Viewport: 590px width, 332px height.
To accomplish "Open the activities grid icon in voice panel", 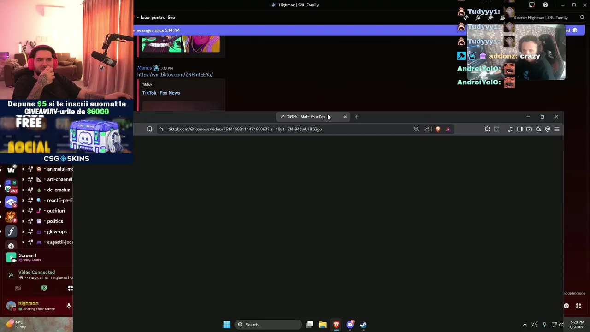I will click(70, 288).
